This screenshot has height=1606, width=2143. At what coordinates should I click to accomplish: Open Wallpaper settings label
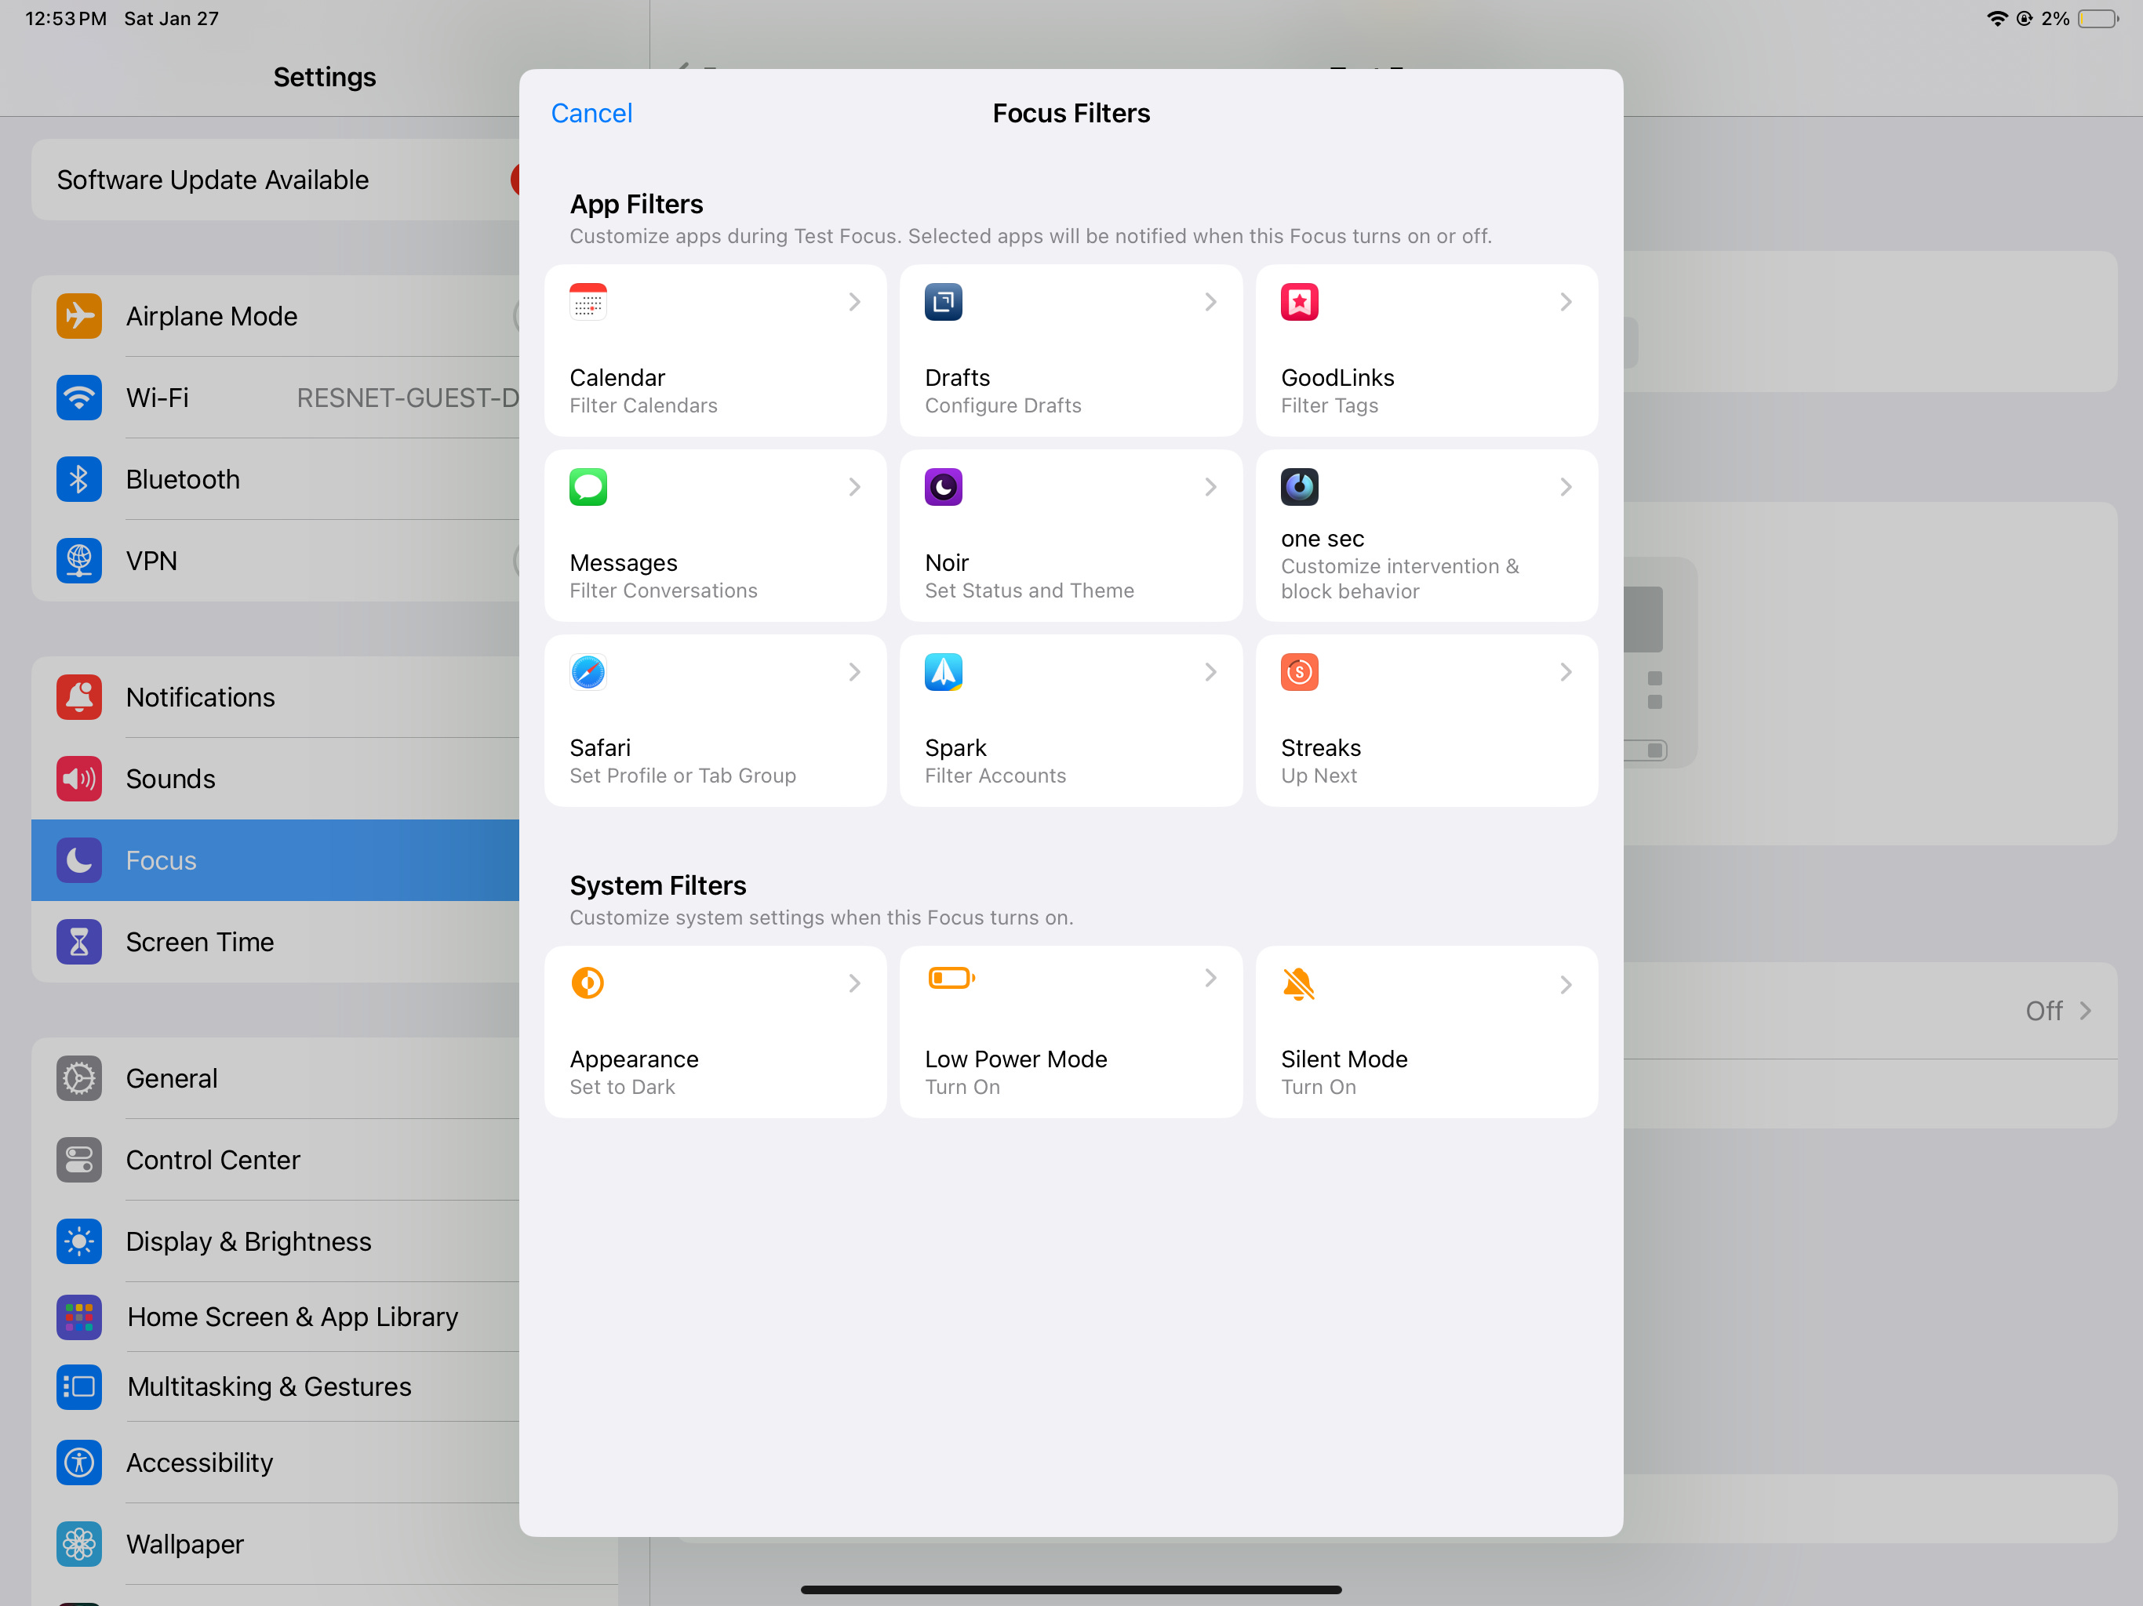pyautogui.click(x=185, y=1544)
